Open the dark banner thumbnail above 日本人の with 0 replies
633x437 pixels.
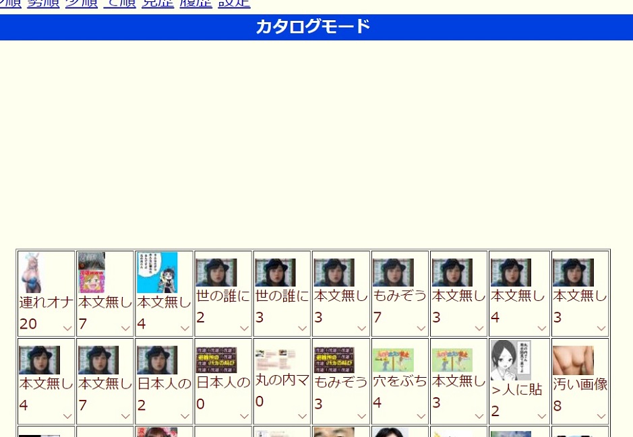[x=216, y=360]
